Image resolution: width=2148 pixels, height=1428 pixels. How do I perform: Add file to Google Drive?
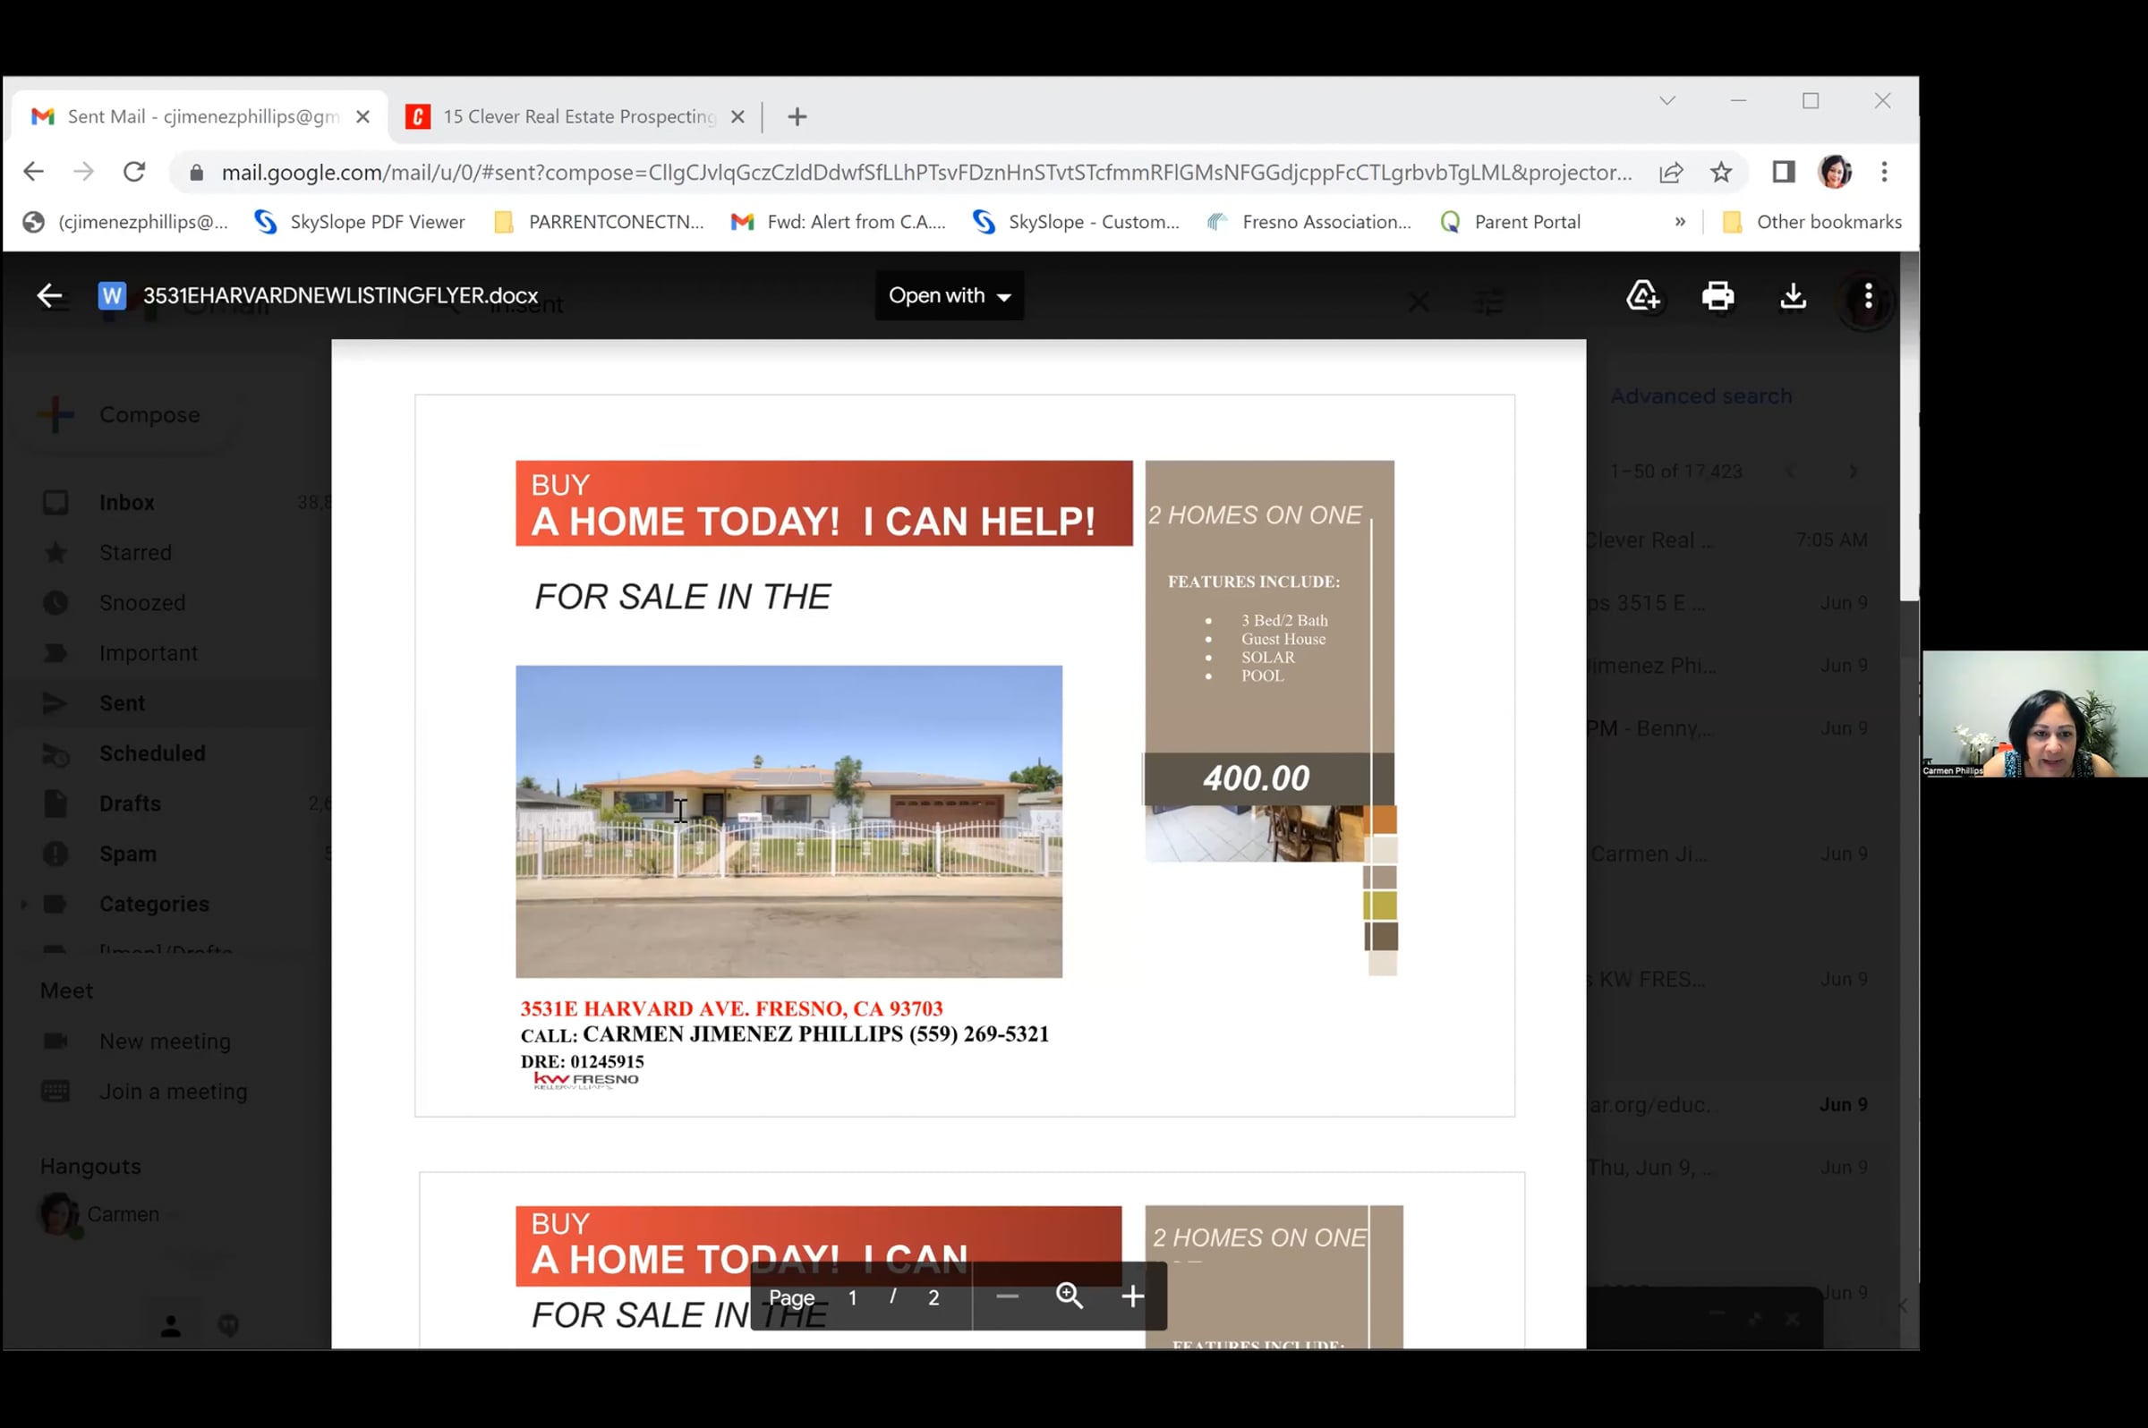tap(1642, 296)
